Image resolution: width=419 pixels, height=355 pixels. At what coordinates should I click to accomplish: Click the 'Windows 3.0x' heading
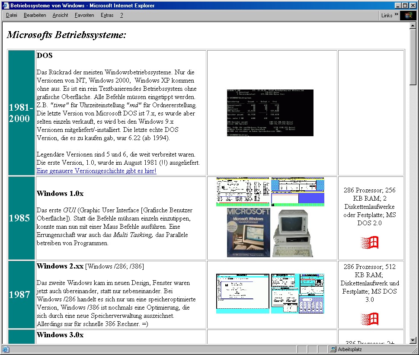click(60, 335)
